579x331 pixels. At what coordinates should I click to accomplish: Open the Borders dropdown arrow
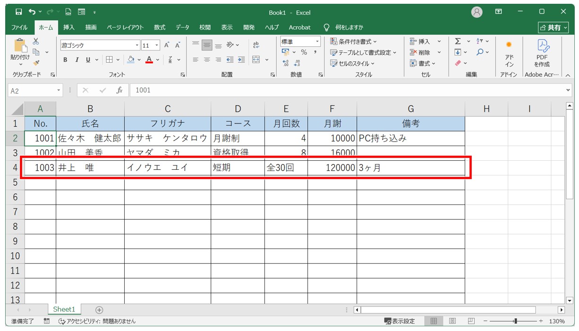[118, 60]
